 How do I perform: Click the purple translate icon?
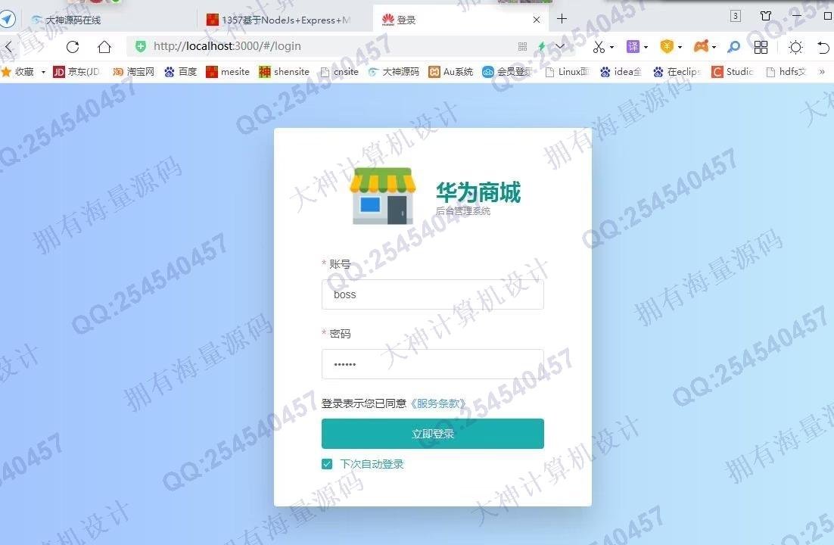click(633, 47)
